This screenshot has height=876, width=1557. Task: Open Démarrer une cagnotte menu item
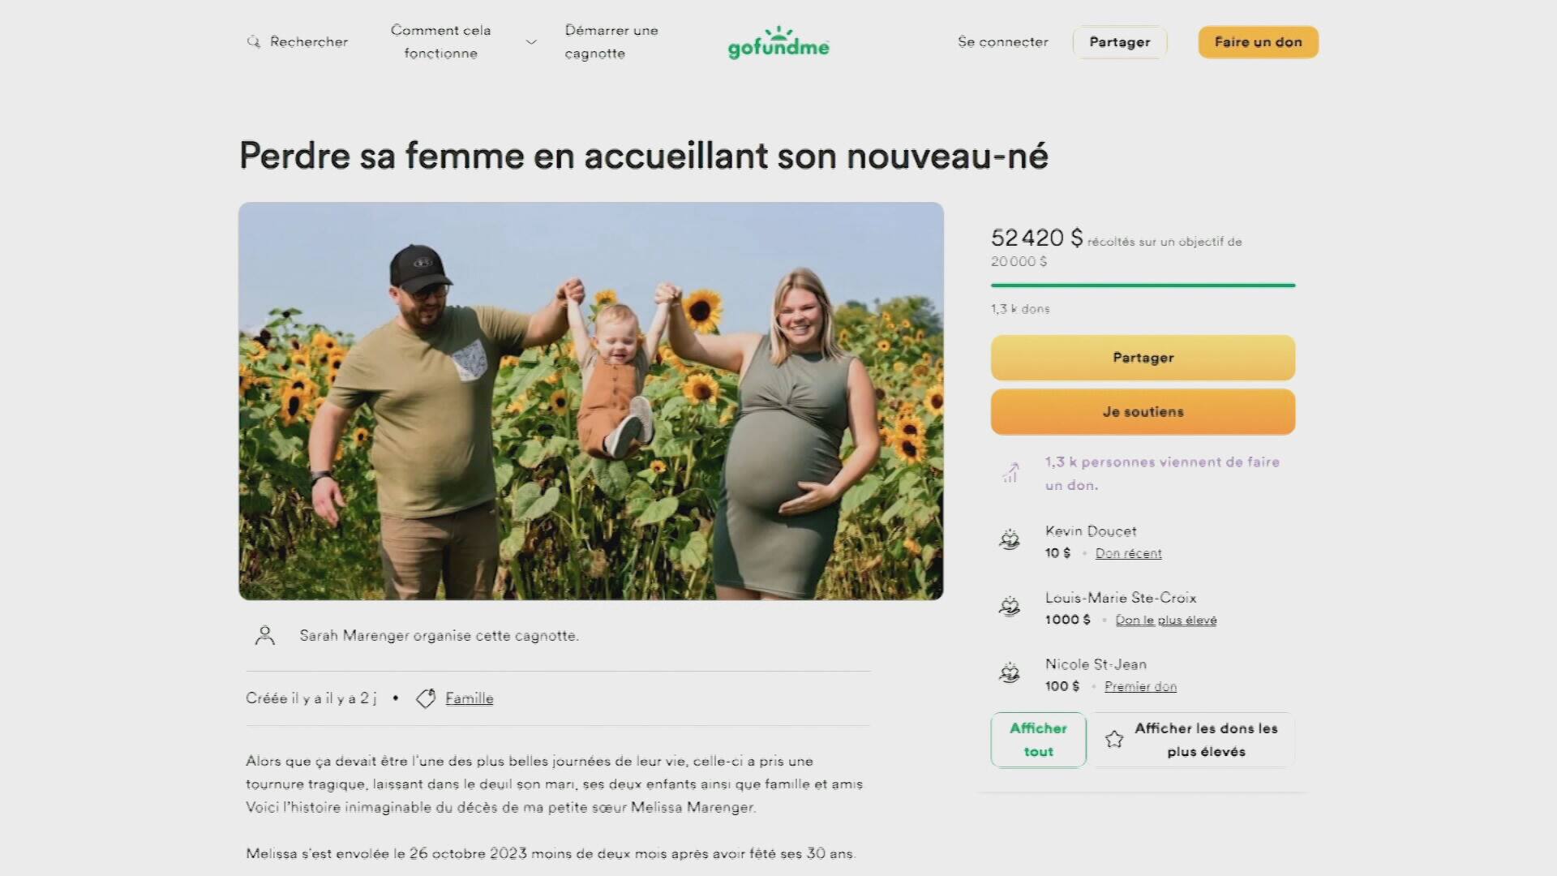point(611,41)
